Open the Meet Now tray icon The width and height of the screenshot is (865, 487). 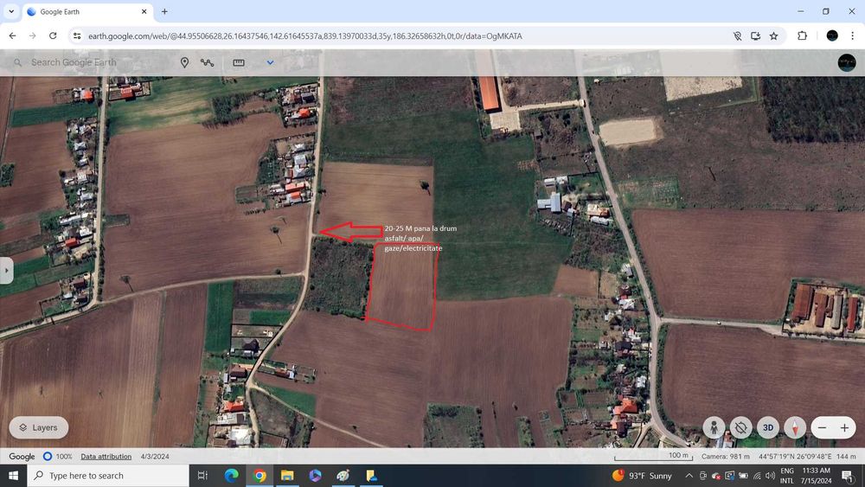click(x=702, y=476)
